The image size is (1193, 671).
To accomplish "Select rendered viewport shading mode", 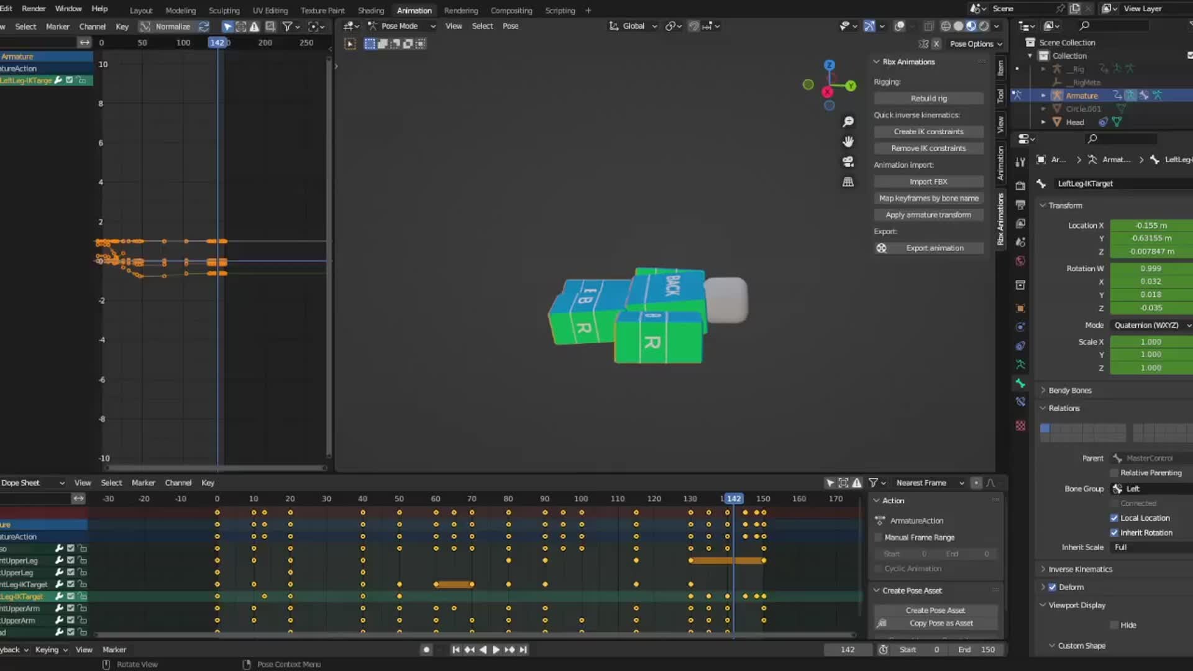I will click(x=984, y=26).
